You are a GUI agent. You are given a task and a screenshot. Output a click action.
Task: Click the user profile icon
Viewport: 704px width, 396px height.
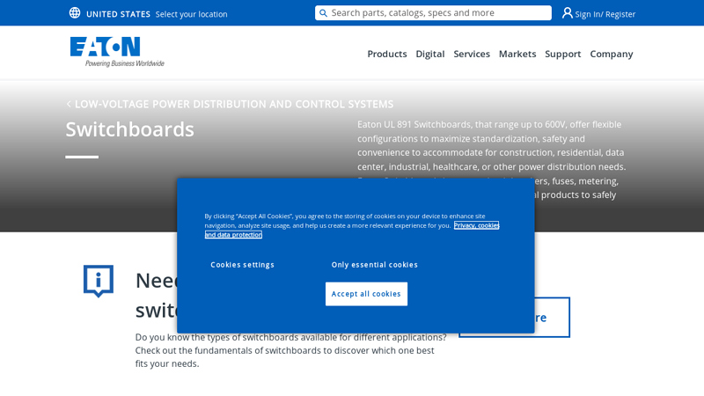(x=567, y=13)
